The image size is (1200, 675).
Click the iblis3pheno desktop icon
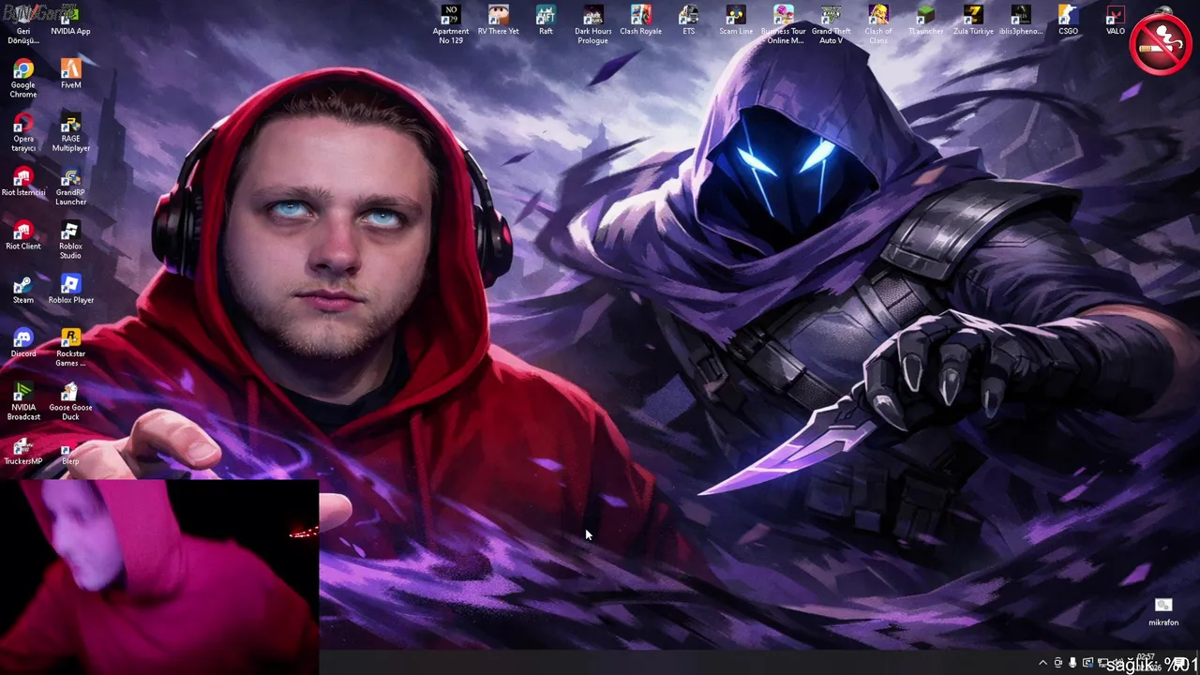tap(1020, 21)
